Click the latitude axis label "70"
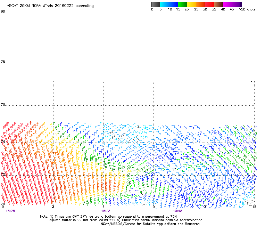Image resolution: width=257 pixels, height=226 pixels. 3,204
